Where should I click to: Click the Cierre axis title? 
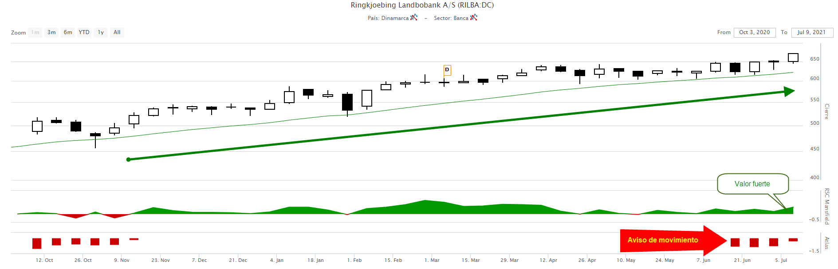pos(826,111)
